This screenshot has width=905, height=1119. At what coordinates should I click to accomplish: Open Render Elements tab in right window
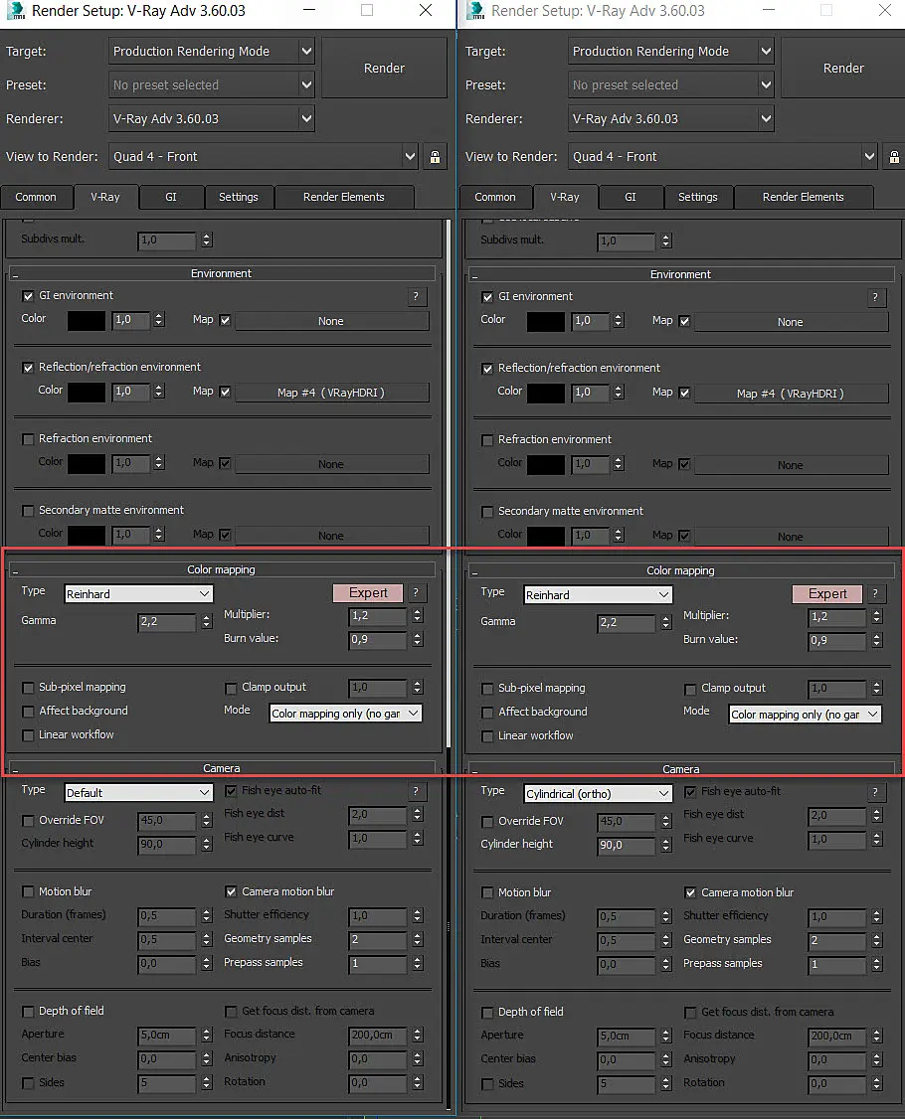803,197
